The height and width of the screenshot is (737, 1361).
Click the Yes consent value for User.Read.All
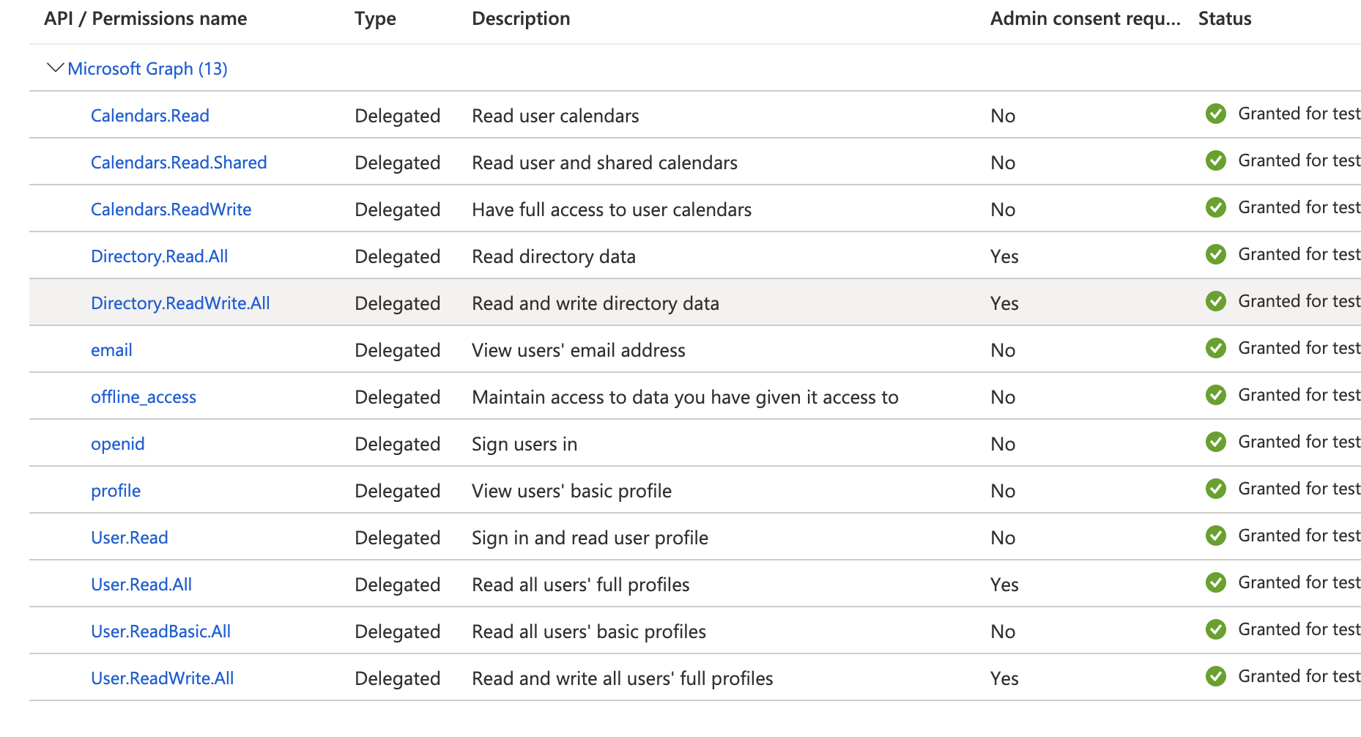1004,585
